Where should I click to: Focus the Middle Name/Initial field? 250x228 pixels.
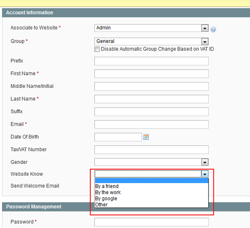(151, 86)
